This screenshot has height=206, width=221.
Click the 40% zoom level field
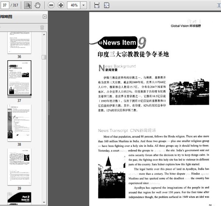tap(74, 5)
